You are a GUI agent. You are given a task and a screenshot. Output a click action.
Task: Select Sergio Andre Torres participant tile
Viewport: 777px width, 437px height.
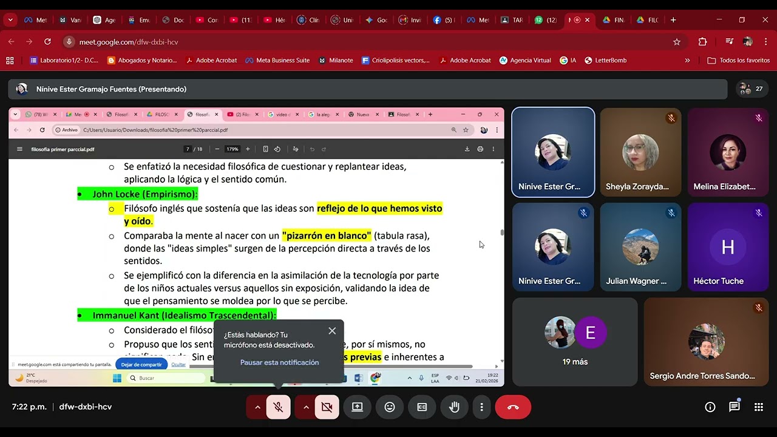[706, 342]
